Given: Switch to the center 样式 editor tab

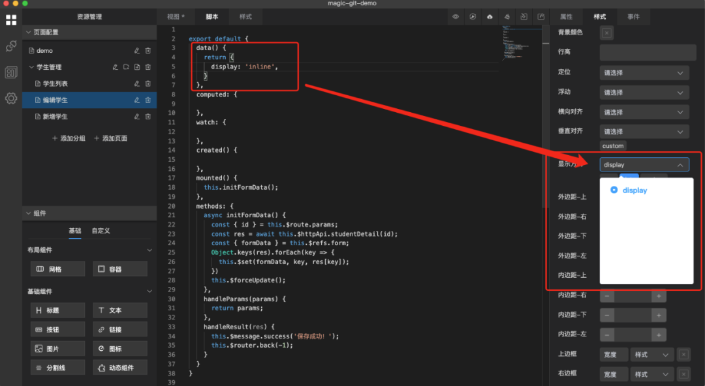Looking at the screenshot, I should [245, 16].
